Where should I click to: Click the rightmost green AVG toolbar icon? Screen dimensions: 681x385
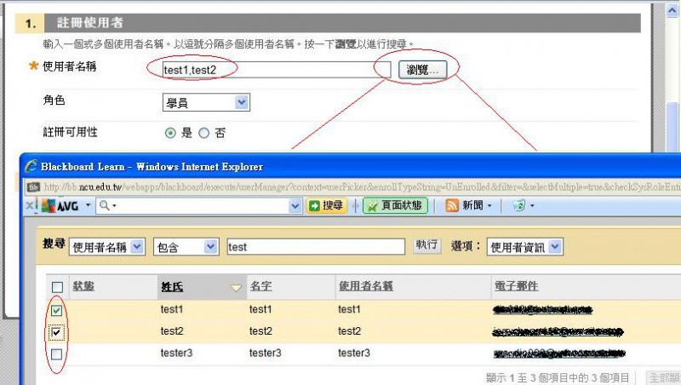(518, 205)
